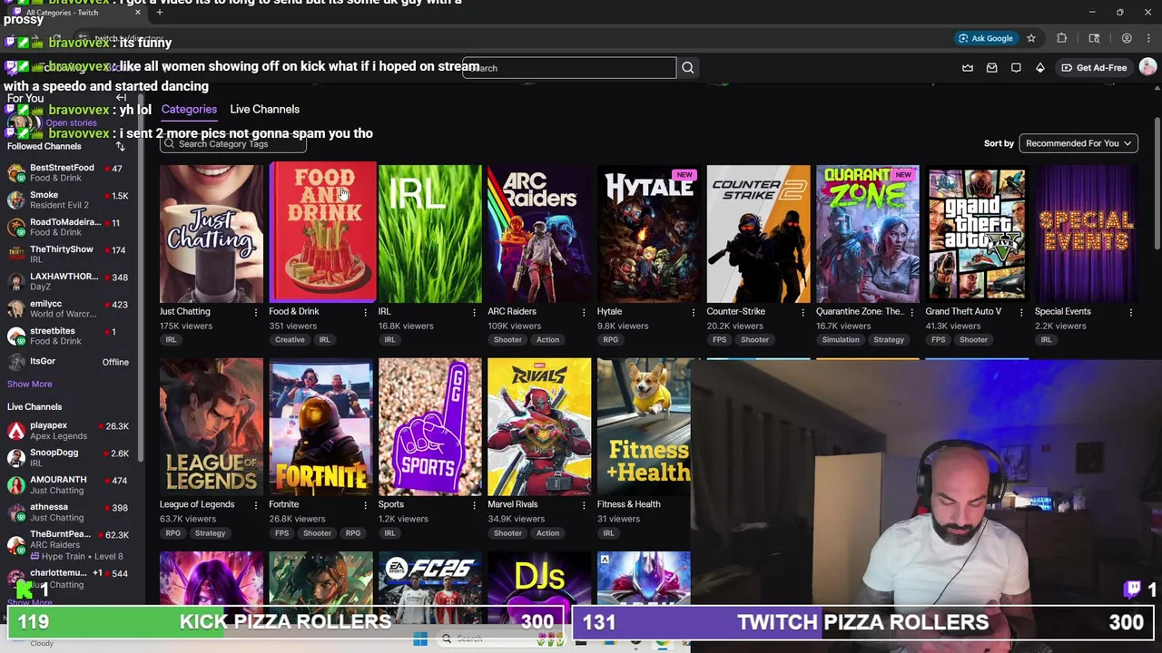Open three-dot menu for League of Legends

pyautogui.click(x=256, y=505)
